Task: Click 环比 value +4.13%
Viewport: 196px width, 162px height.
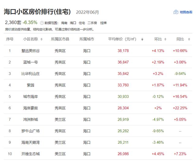Action: (x=158, y=51)
